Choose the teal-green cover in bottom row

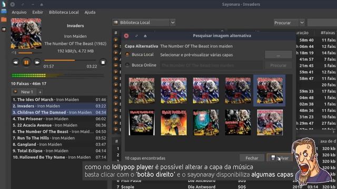pyautogui.click(x=206, y=122)
